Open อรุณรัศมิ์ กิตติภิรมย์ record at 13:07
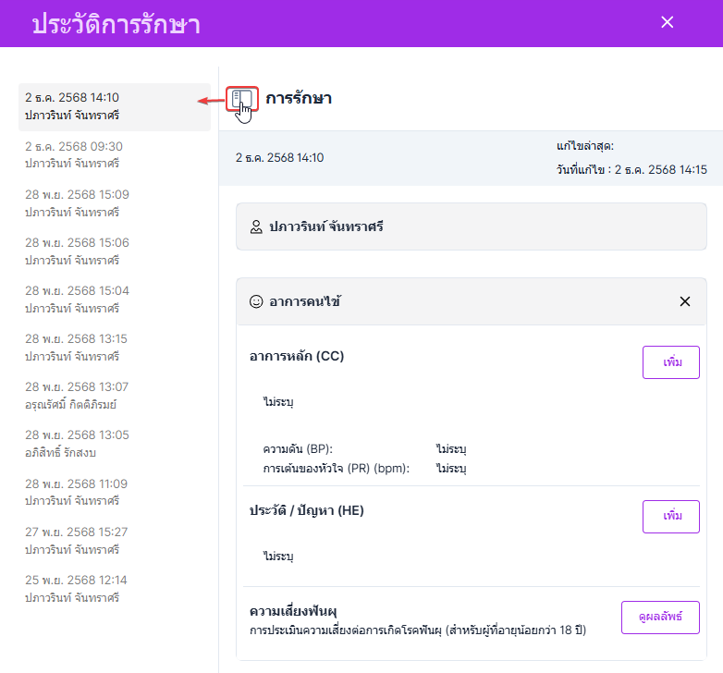Viewport: 723px width, 673px height. [x=115, y=396]
